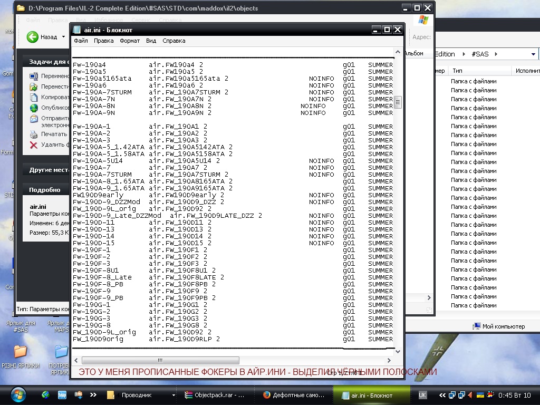Viewport: 540px width, 405px height.
Task: Switch to the Objectpack.rar WinRAR taskbar button
Action: tap(215, 395)
